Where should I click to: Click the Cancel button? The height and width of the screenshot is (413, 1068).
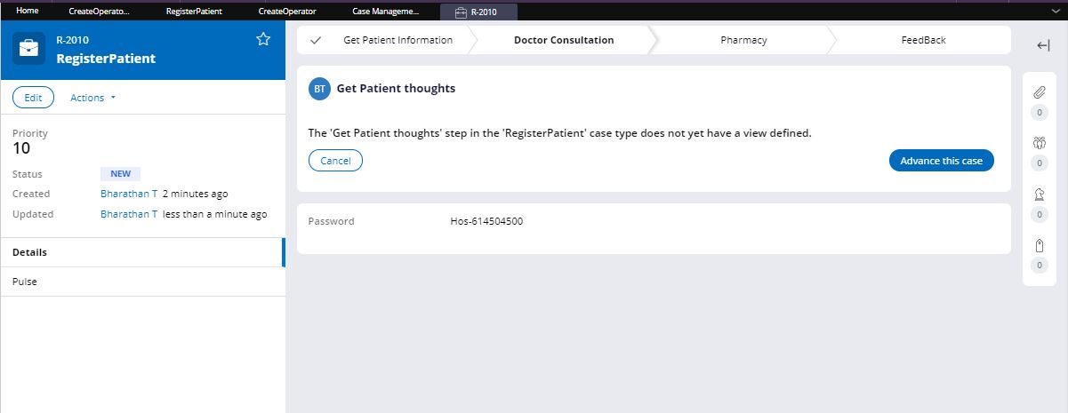335,161
